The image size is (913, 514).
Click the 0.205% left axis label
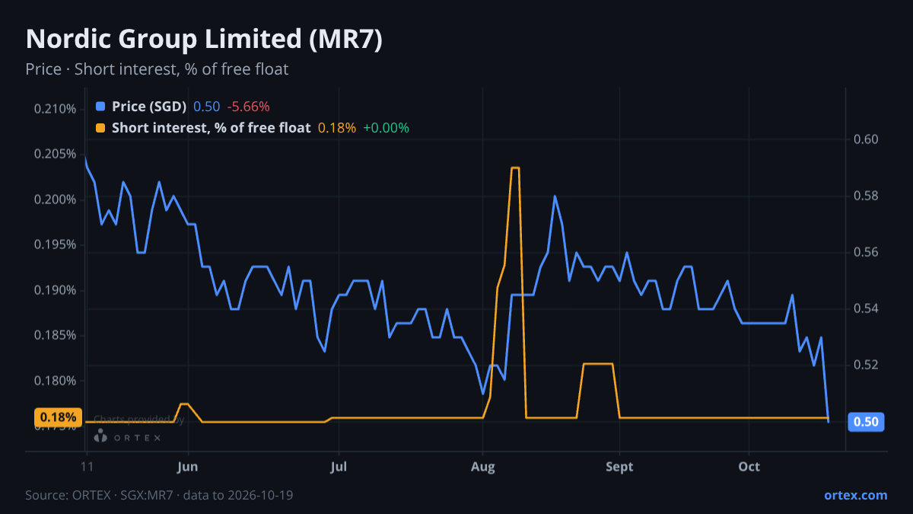[56, 154]
